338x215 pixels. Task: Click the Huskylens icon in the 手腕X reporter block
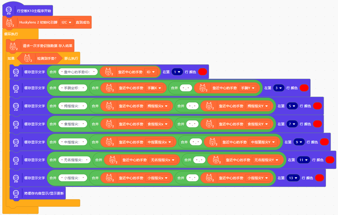click(108, 88)
